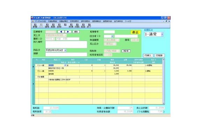Click the 摘要 text field
The width and height of the screenshot is (201, 133).
tap(66, 55)
